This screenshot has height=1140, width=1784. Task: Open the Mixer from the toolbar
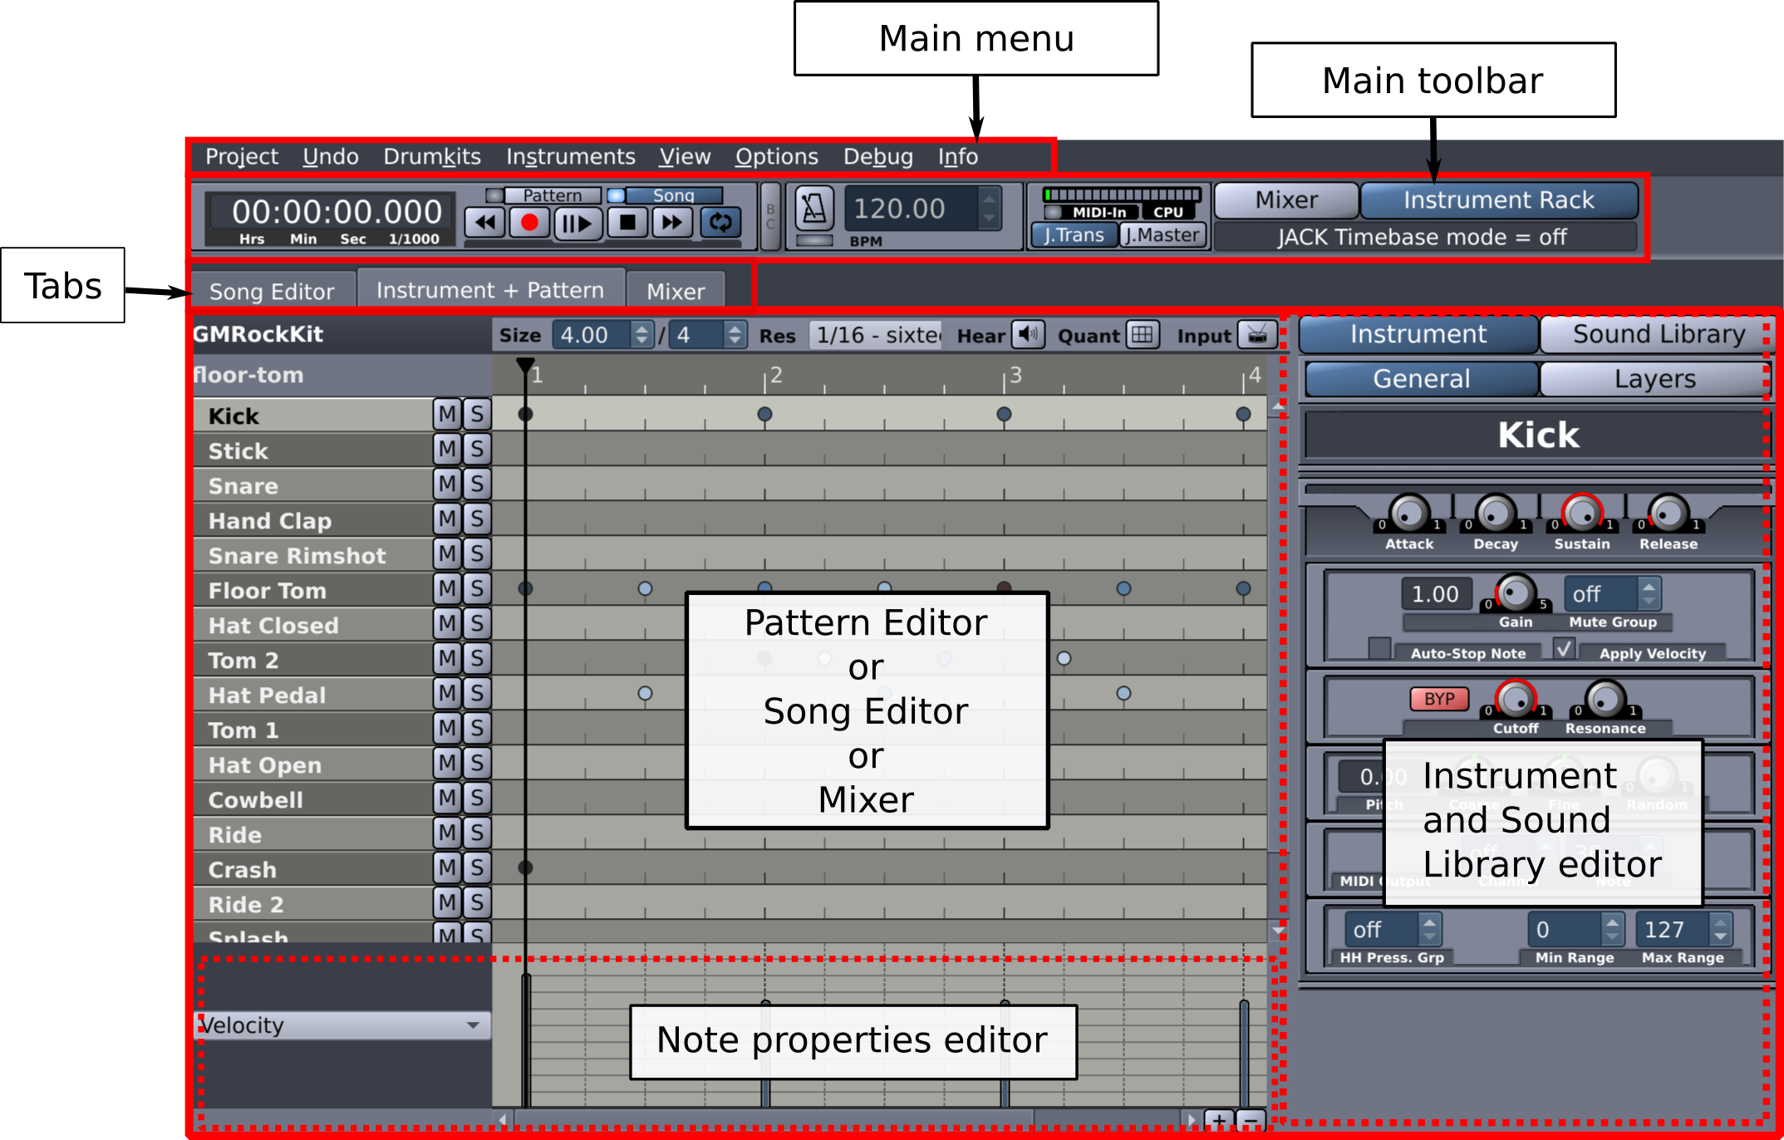click(x=1285, y=199)
